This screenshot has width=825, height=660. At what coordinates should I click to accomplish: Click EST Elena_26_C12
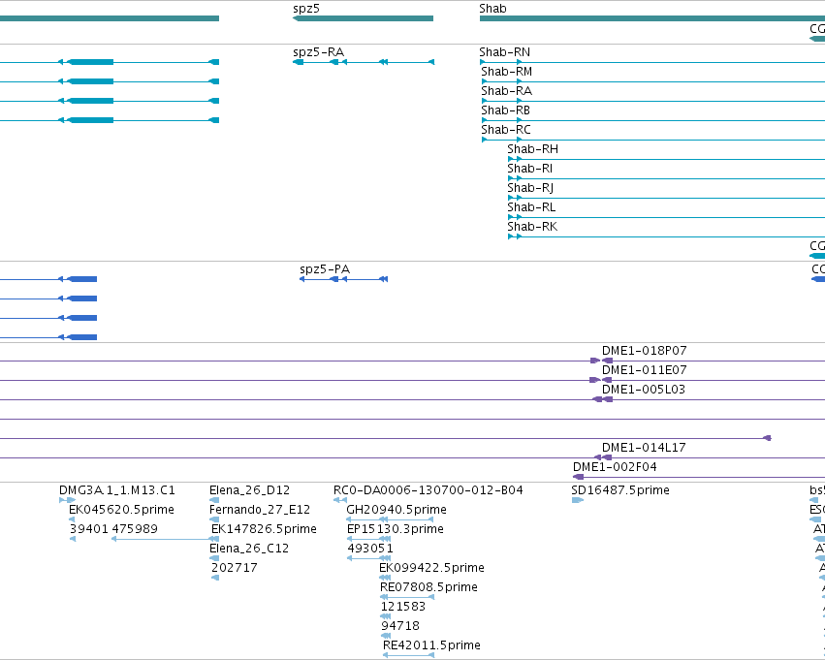[x=249, y=549]
